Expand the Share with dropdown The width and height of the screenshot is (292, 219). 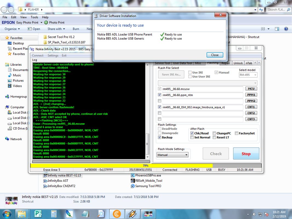pyautogui.click(x=56, y=29)
